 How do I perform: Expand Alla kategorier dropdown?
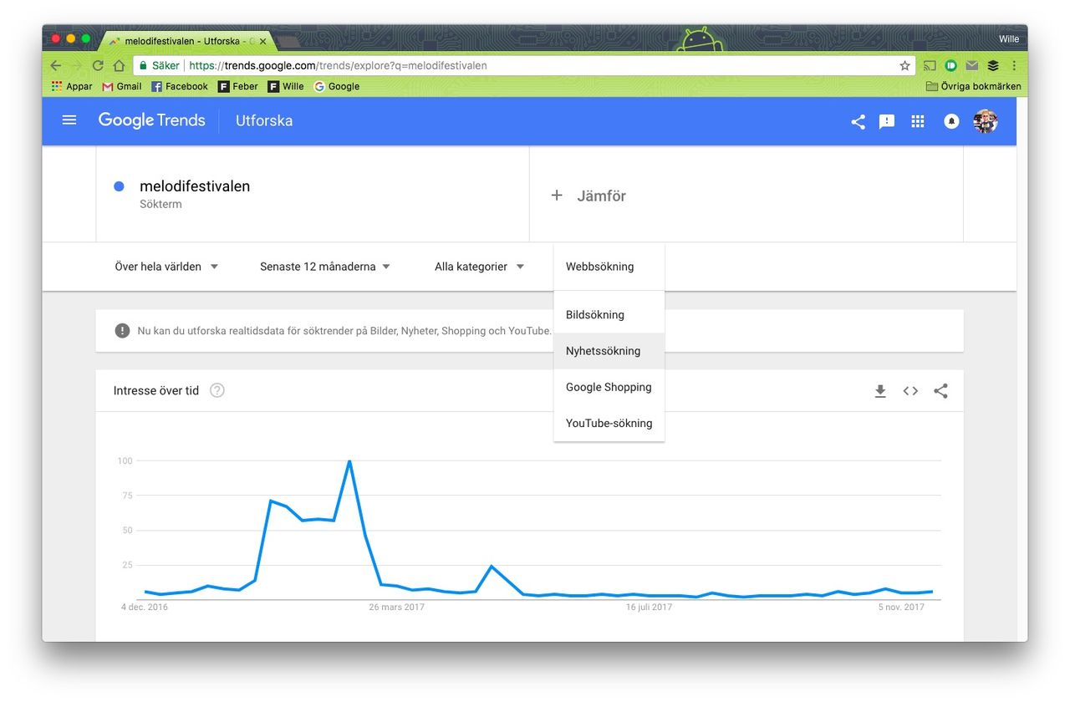tap(480, 267)
